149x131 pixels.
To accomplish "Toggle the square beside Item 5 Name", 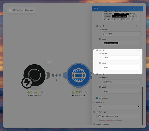I will point(100,53).
